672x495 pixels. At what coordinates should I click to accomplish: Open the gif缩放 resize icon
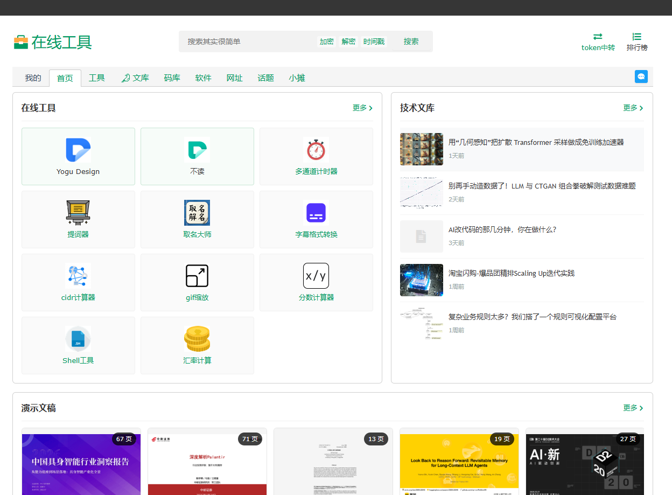(197, 276)
